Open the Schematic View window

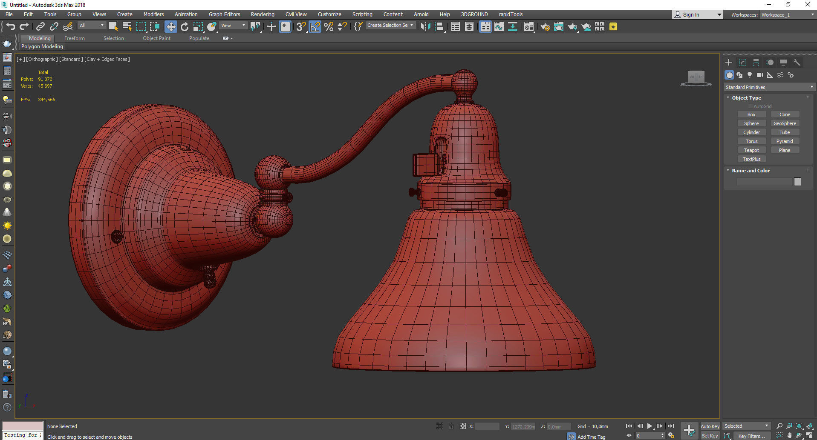(513, 27)
